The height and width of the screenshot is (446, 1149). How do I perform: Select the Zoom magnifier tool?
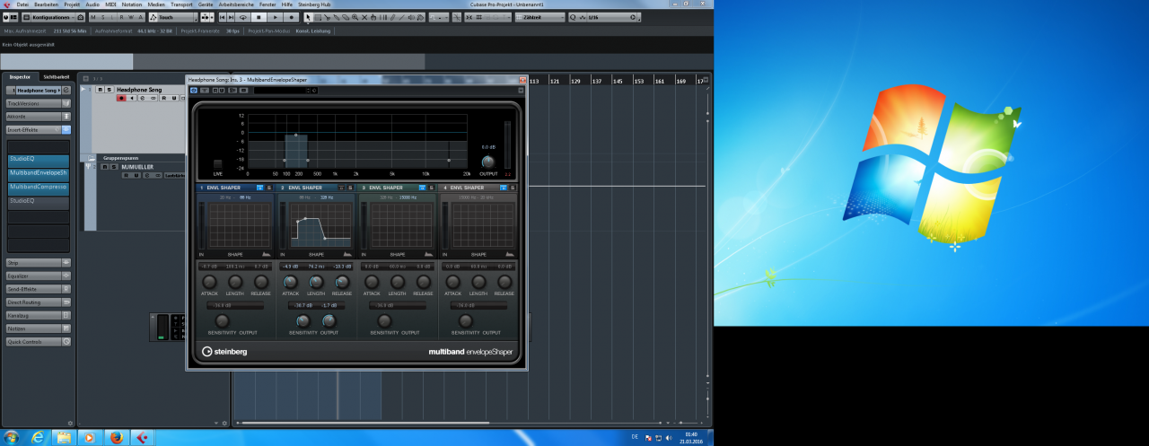pos(356,17)
